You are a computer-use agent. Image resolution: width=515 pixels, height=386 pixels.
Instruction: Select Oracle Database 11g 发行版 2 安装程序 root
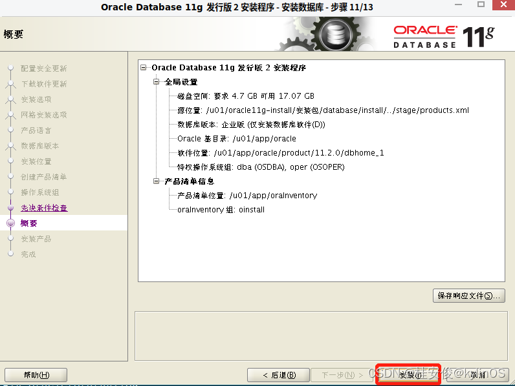click(228, 68)
